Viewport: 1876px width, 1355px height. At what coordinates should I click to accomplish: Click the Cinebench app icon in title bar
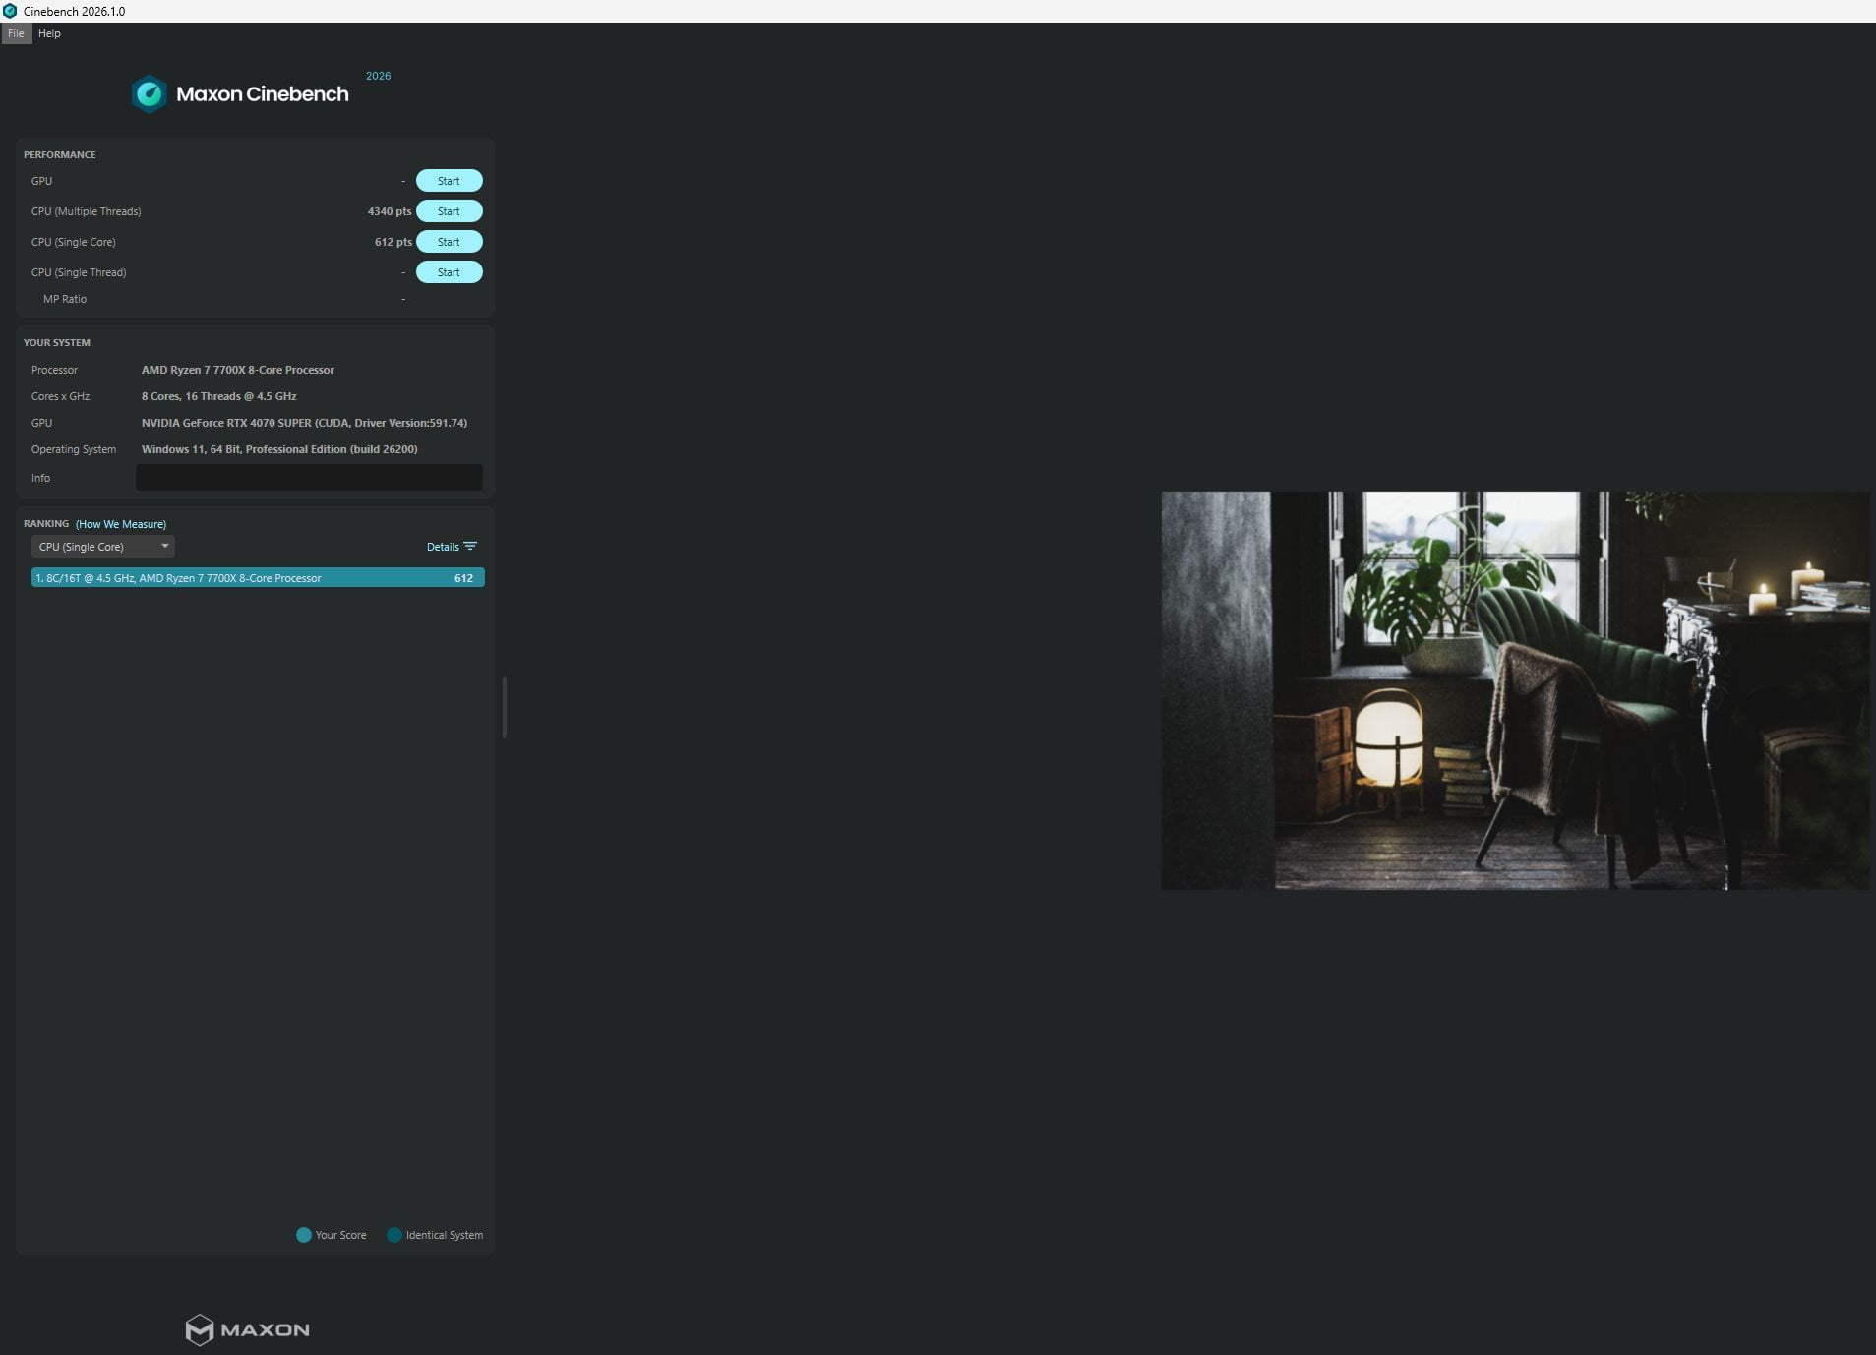tap(10, 11)
